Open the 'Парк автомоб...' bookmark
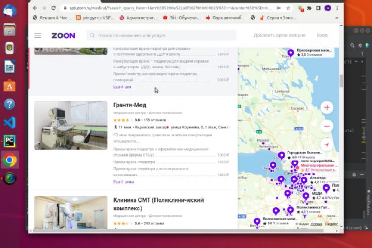The height and width of the screenshot is (248, 372). (x=226, y=18)
